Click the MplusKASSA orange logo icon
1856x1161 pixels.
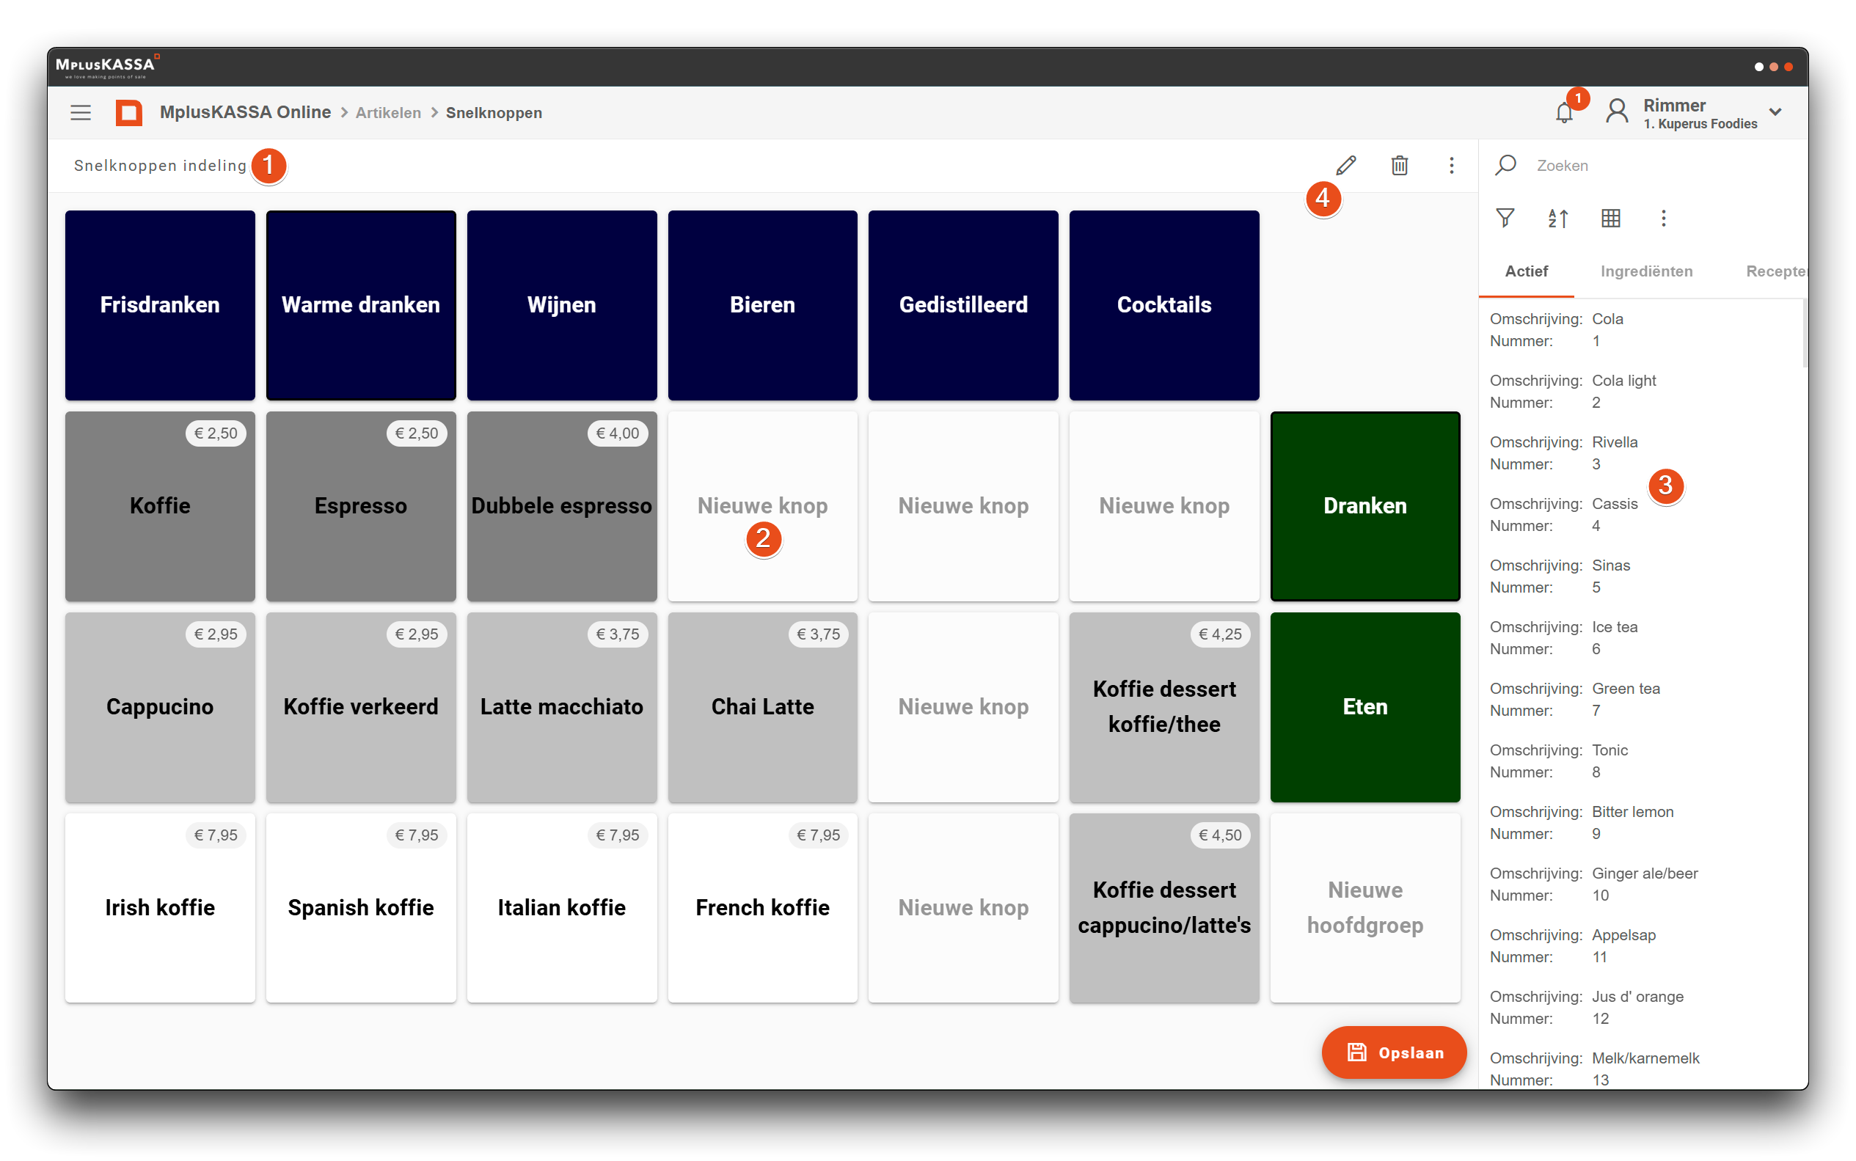(x=129, y=113)
